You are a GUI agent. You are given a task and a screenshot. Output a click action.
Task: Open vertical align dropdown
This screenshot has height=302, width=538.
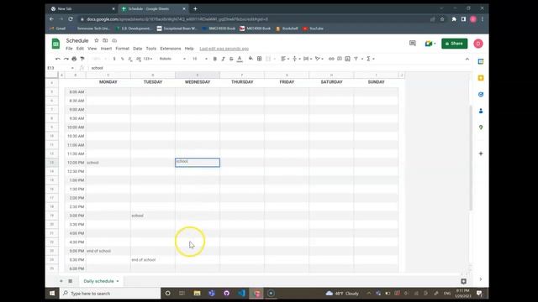(296, 59)
